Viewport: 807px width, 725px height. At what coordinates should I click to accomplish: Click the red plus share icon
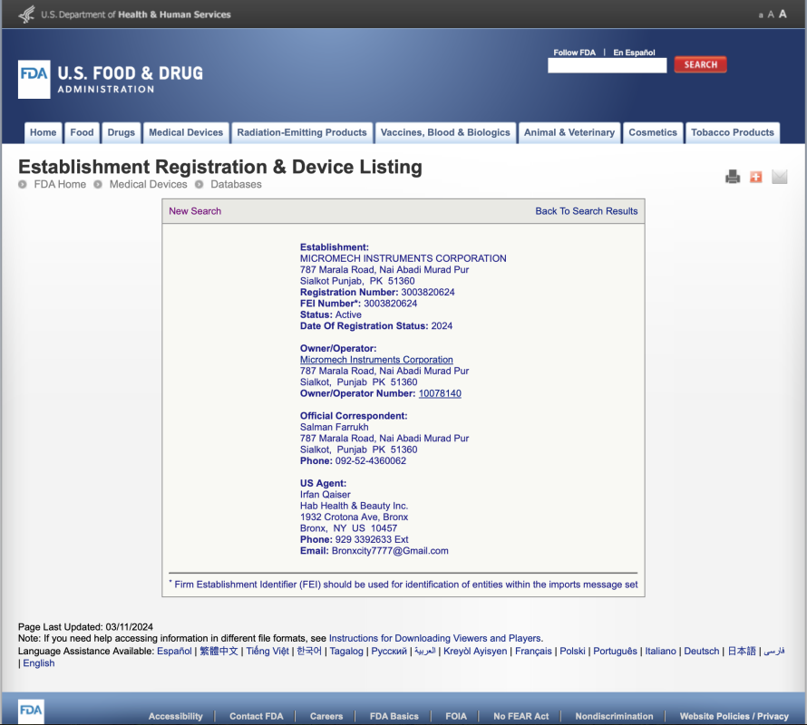[x=756, y=177]
